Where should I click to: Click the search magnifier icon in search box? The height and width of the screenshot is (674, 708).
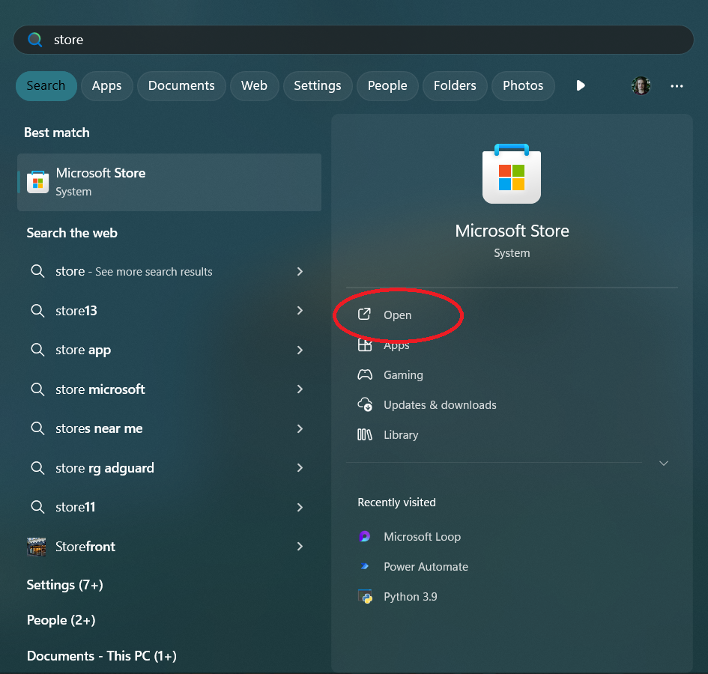click(x=34, y=40)
